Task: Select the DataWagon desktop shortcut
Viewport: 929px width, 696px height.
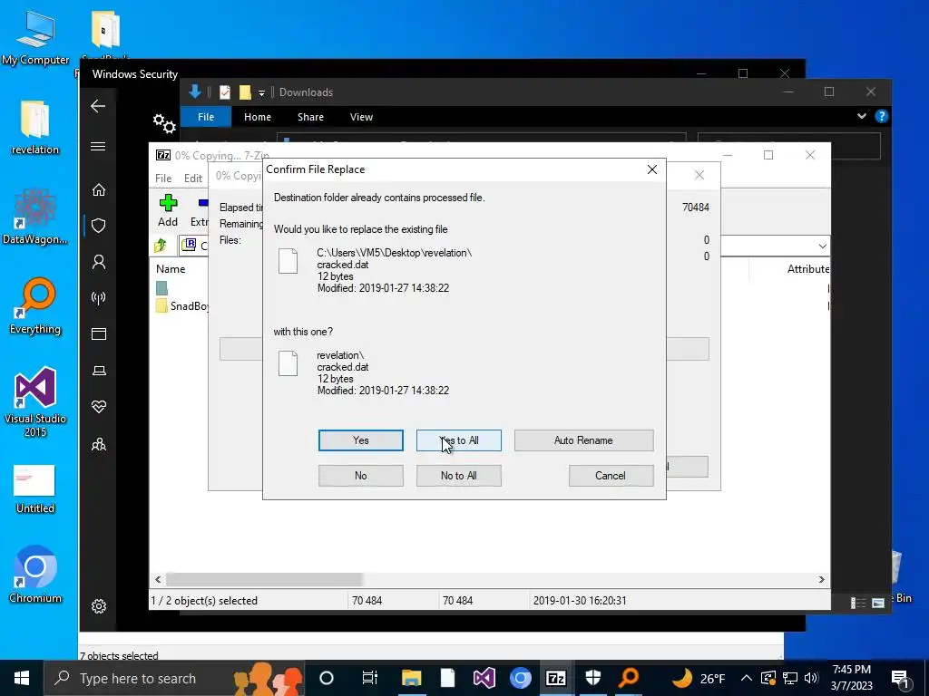Action: (x=35, y=217)
